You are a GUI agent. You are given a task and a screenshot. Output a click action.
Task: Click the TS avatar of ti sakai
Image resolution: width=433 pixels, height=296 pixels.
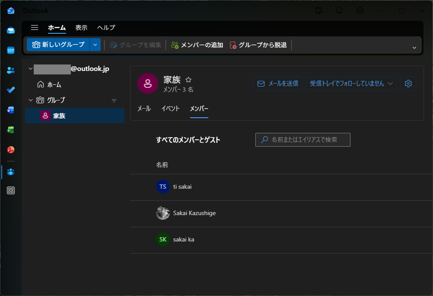[163, 187]
